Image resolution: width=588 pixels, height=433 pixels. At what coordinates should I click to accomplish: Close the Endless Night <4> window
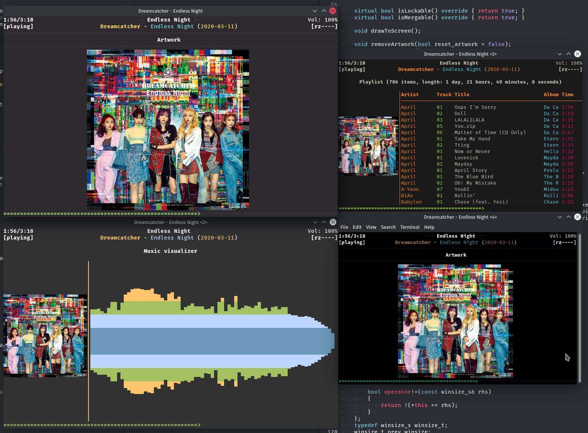coord(578,217)
